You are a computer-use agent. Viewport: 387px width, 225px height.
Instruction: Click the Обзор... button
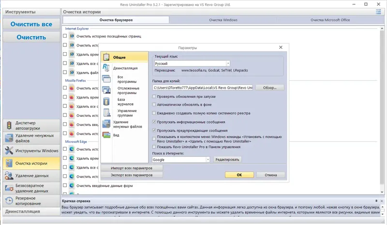click(x=269, y=87)
